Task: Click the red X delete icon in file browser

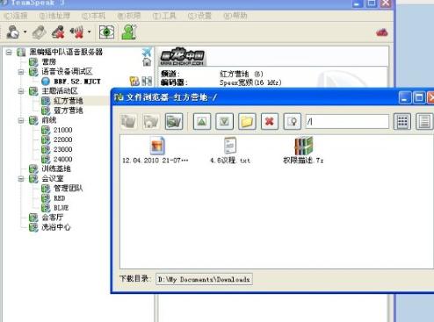Action: 270,121
